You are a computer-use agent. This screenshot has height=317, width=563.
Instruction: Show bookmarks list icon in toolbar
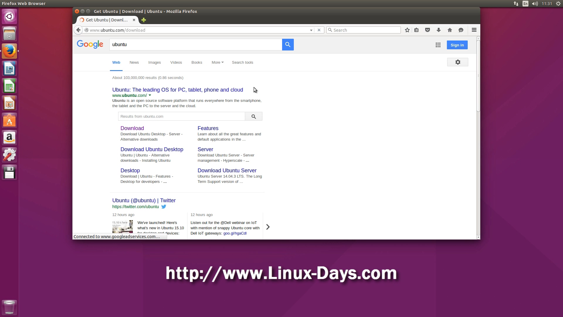416,30
